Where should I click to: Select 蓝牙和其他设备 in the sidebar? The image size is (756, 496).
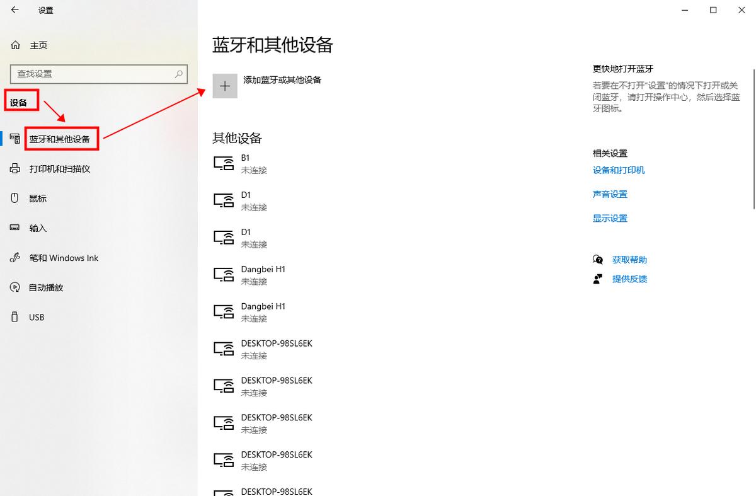(60, 138)
